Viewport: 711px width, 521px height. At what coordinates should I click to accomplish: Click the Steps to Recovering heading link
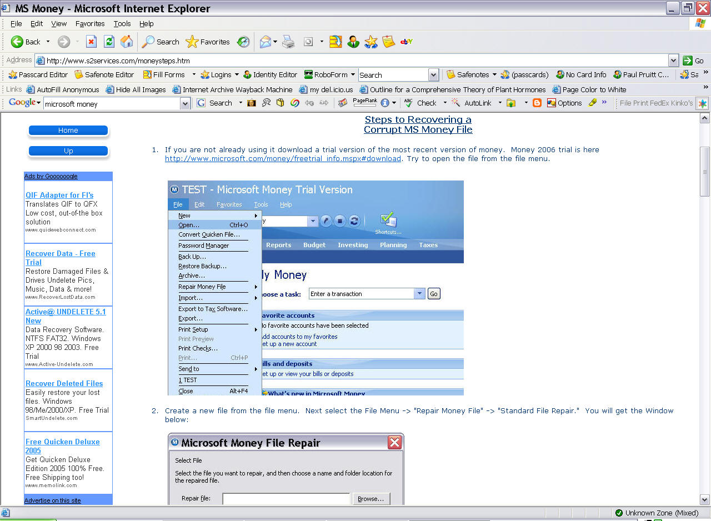[418, 124]
